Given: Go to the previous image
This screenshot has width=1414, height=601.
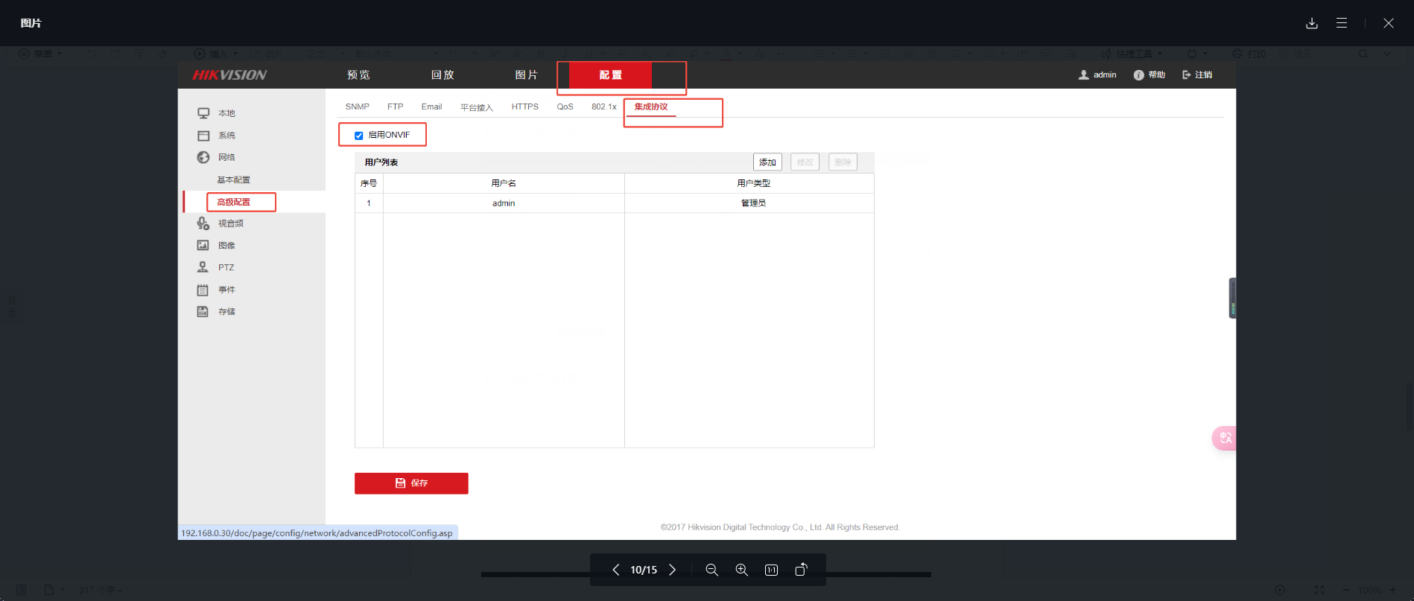Looking at the screenshot, I should coord(615,570).
